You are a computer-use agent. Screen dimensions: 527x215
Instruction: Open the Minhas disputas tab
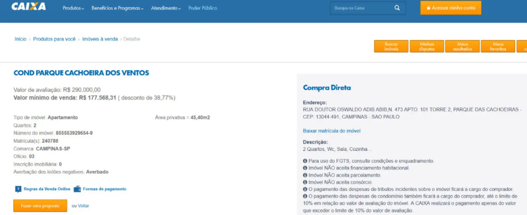(427, 46)
